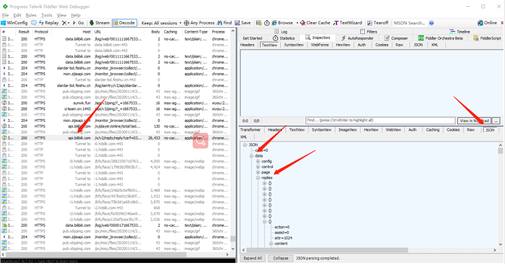Click the Collapse button
This screenshot has width=505, height=264.
[280, 258]
